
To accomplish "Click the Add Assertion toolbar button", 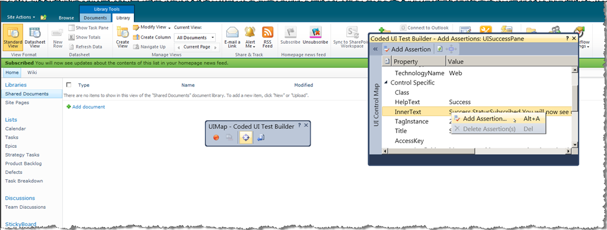I will (407, 49).
